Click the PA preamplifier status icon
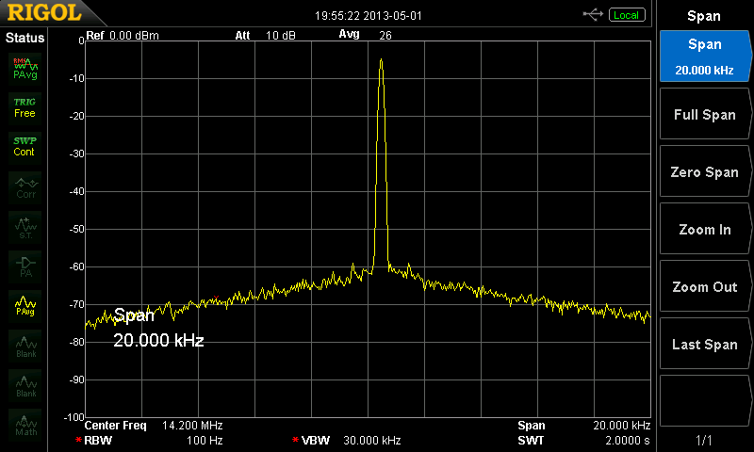 (x=25, y=266)
